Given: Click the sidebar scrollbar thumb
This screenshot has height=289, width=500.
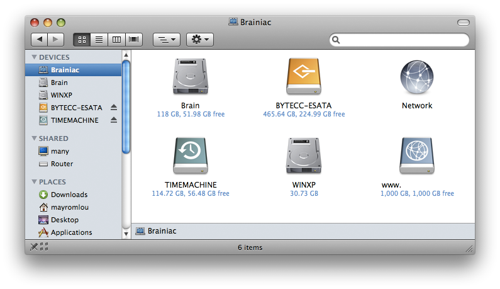Looking at the screenshot, I should (x=126, y=107).
